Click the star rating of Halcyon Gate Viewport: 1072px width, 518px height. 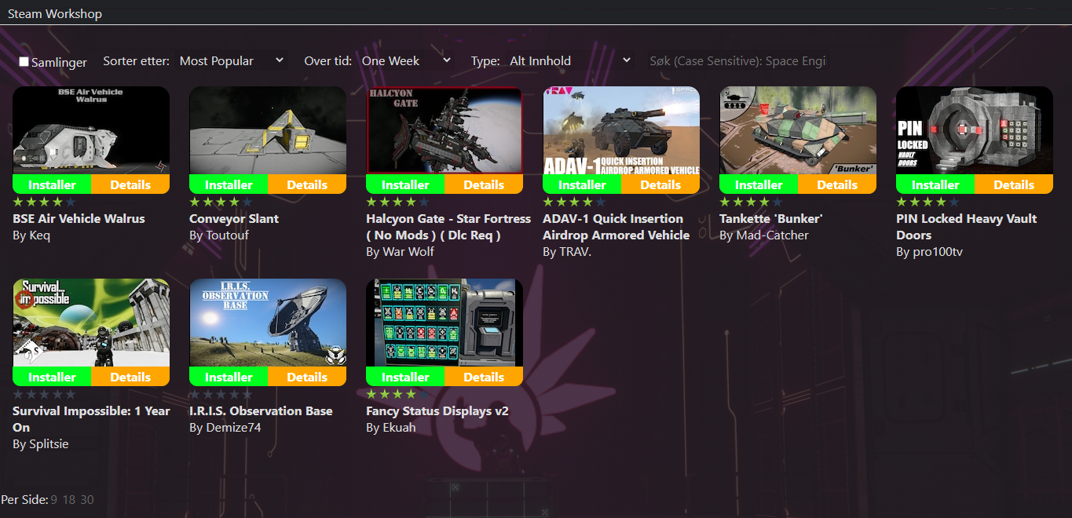click(x=398, y=202)
